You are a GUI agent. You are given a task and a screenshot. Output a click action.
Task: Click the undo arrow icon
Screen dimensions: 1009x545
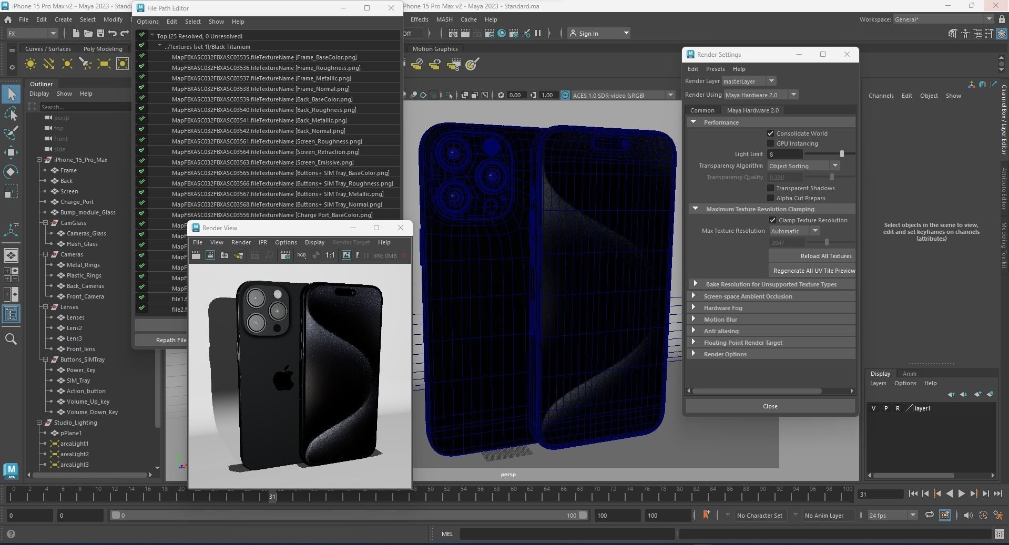(x=112, y=33)
